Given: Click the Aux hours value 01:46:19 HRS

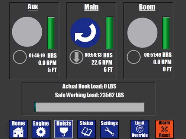Looking at the screenshot, I should click(x=43, y=55).
